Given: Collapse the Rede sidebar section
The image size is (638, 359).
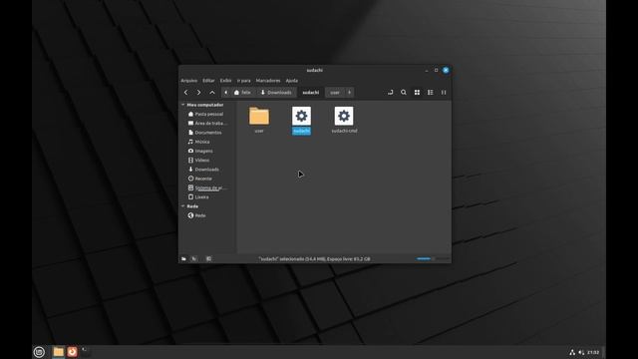Looking at the screenshot, I should (183, 206).
